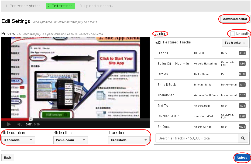Screen dimensions: 251x164
Task: Open the Slide duration selector showing 3 seconds
Action: coord(18,140)
